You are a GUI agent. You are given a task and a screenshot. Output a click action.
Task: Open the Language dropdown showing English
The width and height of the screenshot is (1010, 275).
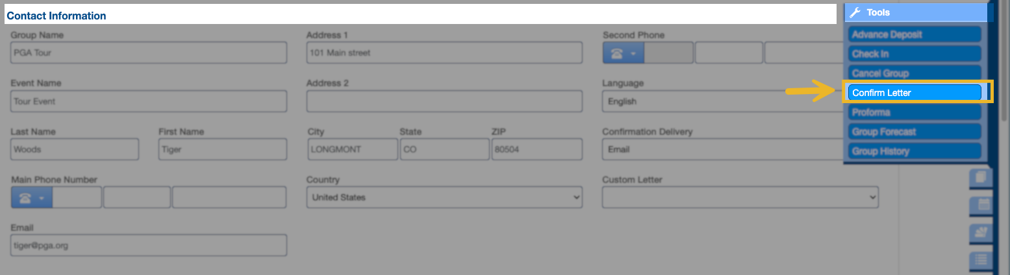pos(721,101)
